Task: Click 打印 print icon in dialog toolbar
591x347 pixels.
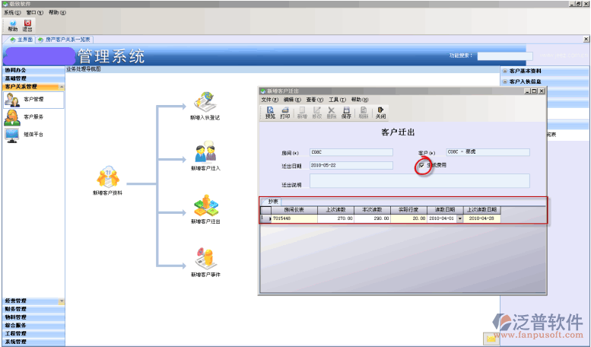Action: (285, 113)
